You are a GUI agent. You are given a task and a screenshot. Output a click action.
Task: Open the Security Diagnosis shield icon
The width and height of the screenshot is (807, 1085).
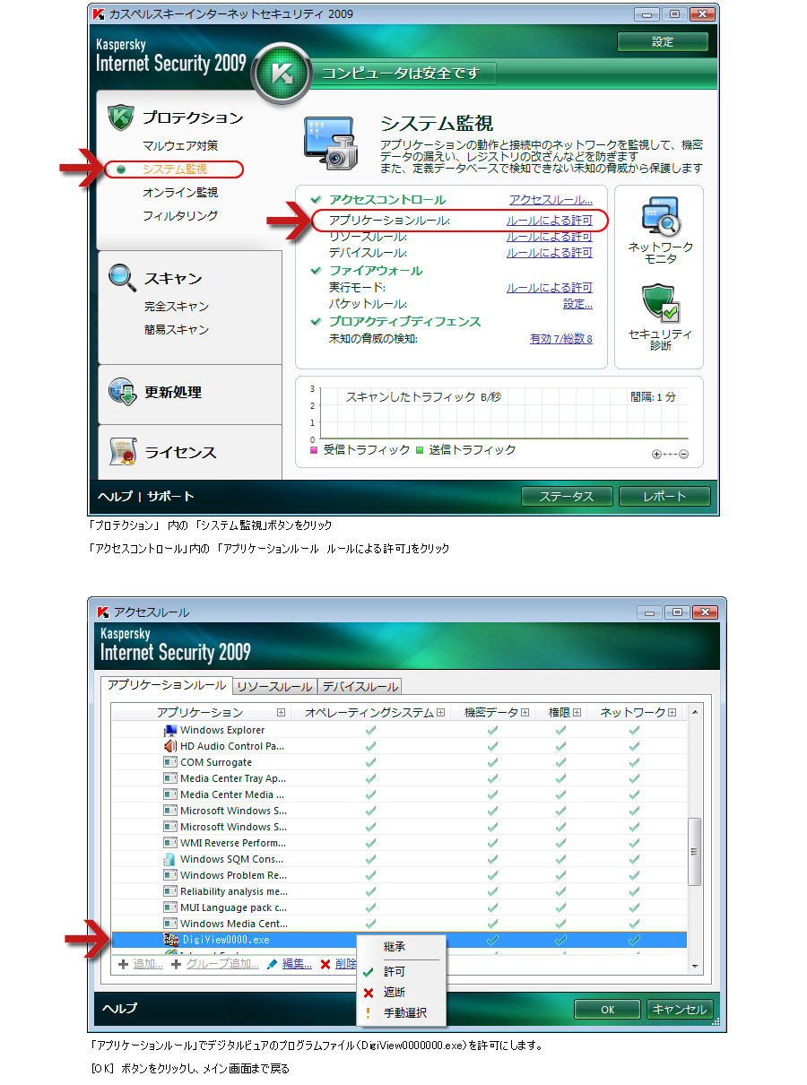[x=661, y=305]
